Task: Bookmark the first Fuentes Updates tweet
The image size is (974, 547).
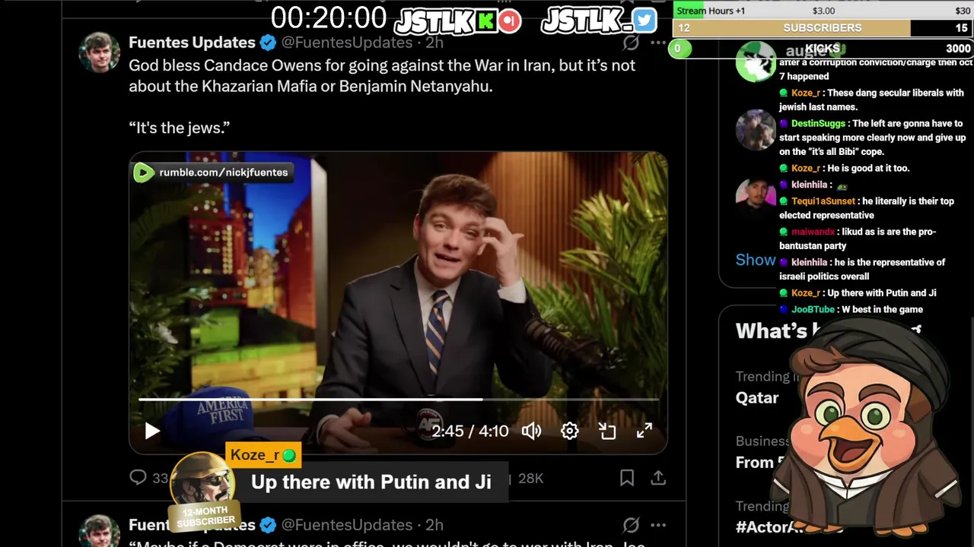Action: [627, 477]
